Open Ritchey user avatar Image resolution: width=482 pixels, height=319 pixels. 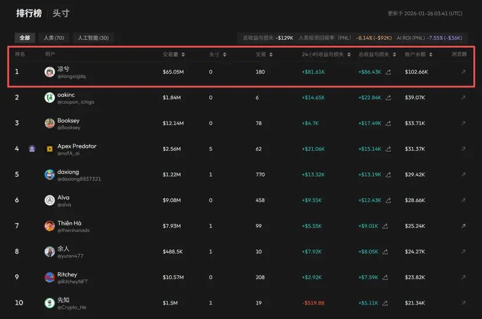(49, 277)
